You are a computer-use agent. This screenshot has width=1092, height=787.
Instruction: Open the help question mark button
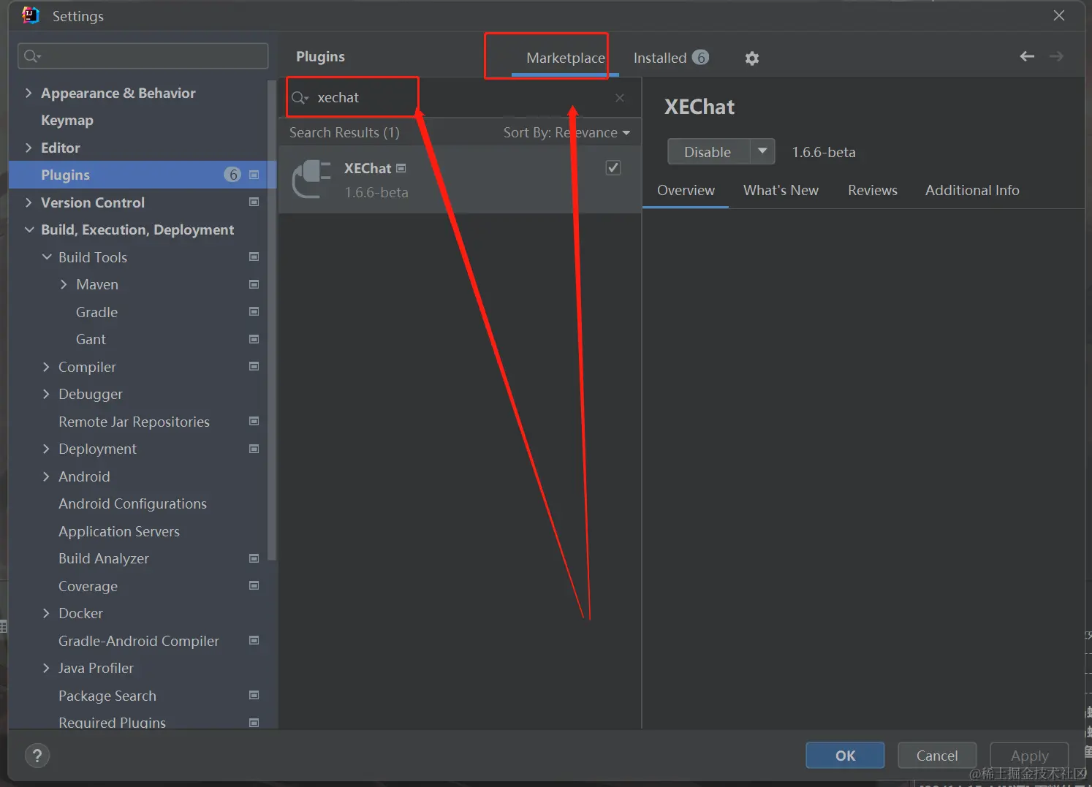tap(37, 756)
